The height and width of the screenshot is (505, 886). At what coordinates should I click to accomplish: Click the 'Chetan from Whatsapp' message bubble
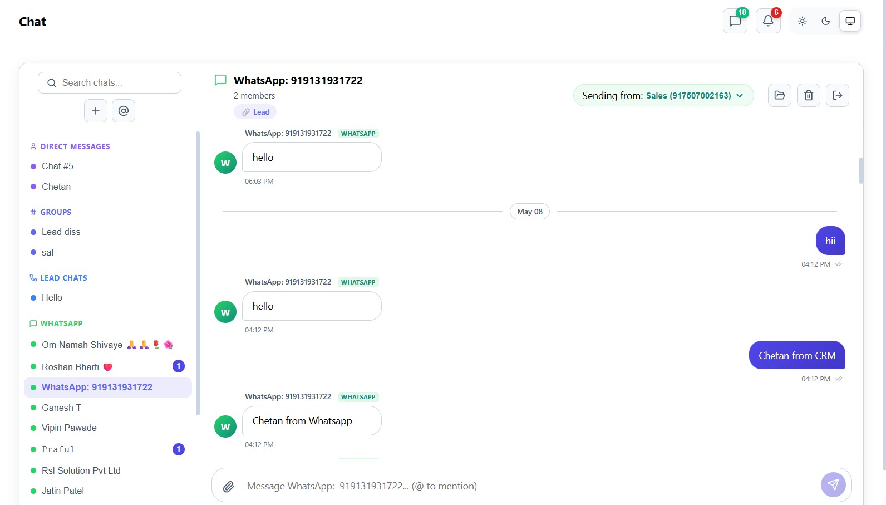tap(312, 421)
